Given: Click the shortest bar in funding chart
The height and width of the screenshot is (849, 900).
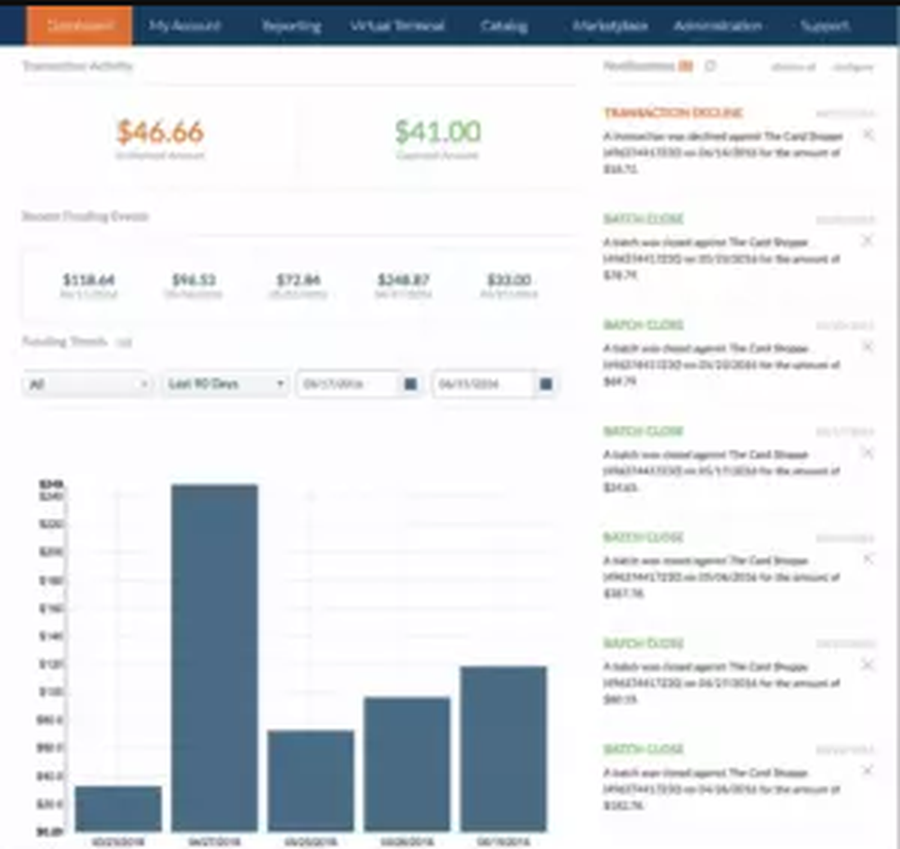Looking at the screenshot, I should [118, 808].
